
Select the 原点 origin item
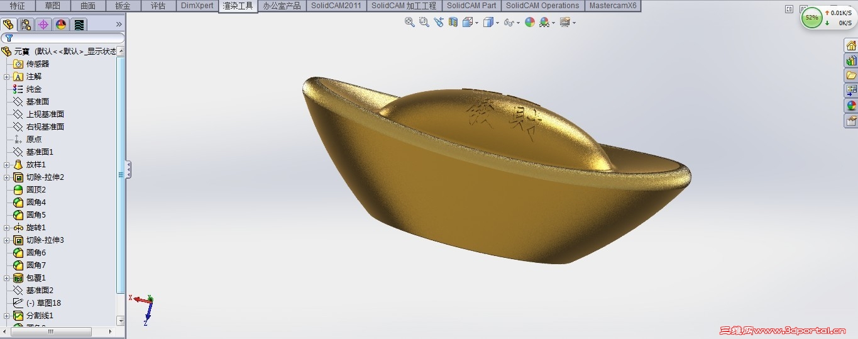pos(34,140)
